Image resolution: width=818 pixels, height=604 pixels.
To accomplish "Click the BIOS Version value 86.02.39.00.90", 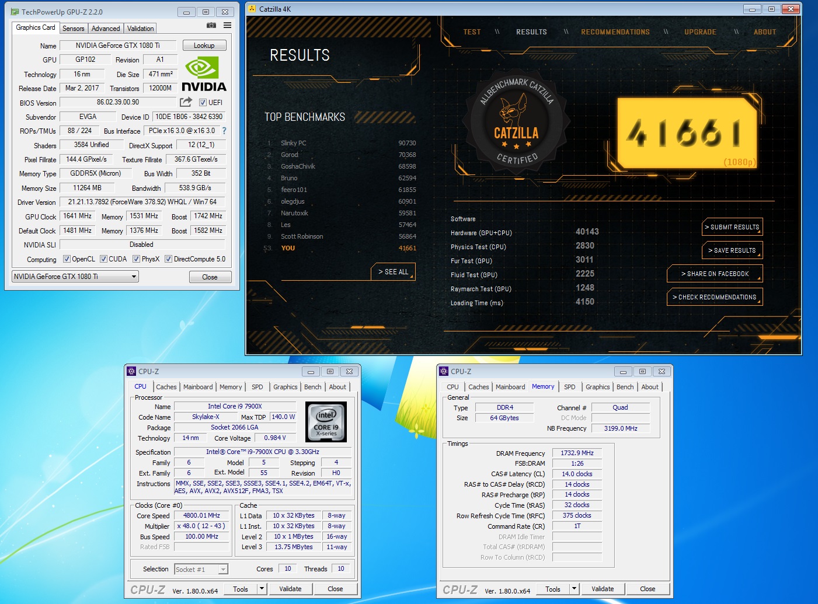I will pos(118,102).
